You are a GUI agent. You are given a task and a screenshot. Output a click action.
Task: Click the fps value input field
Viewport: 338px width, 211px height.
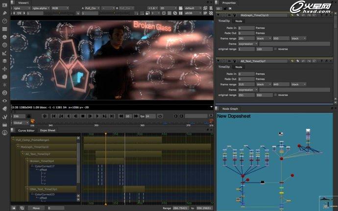pyautogui.click(x=150, y=117)
